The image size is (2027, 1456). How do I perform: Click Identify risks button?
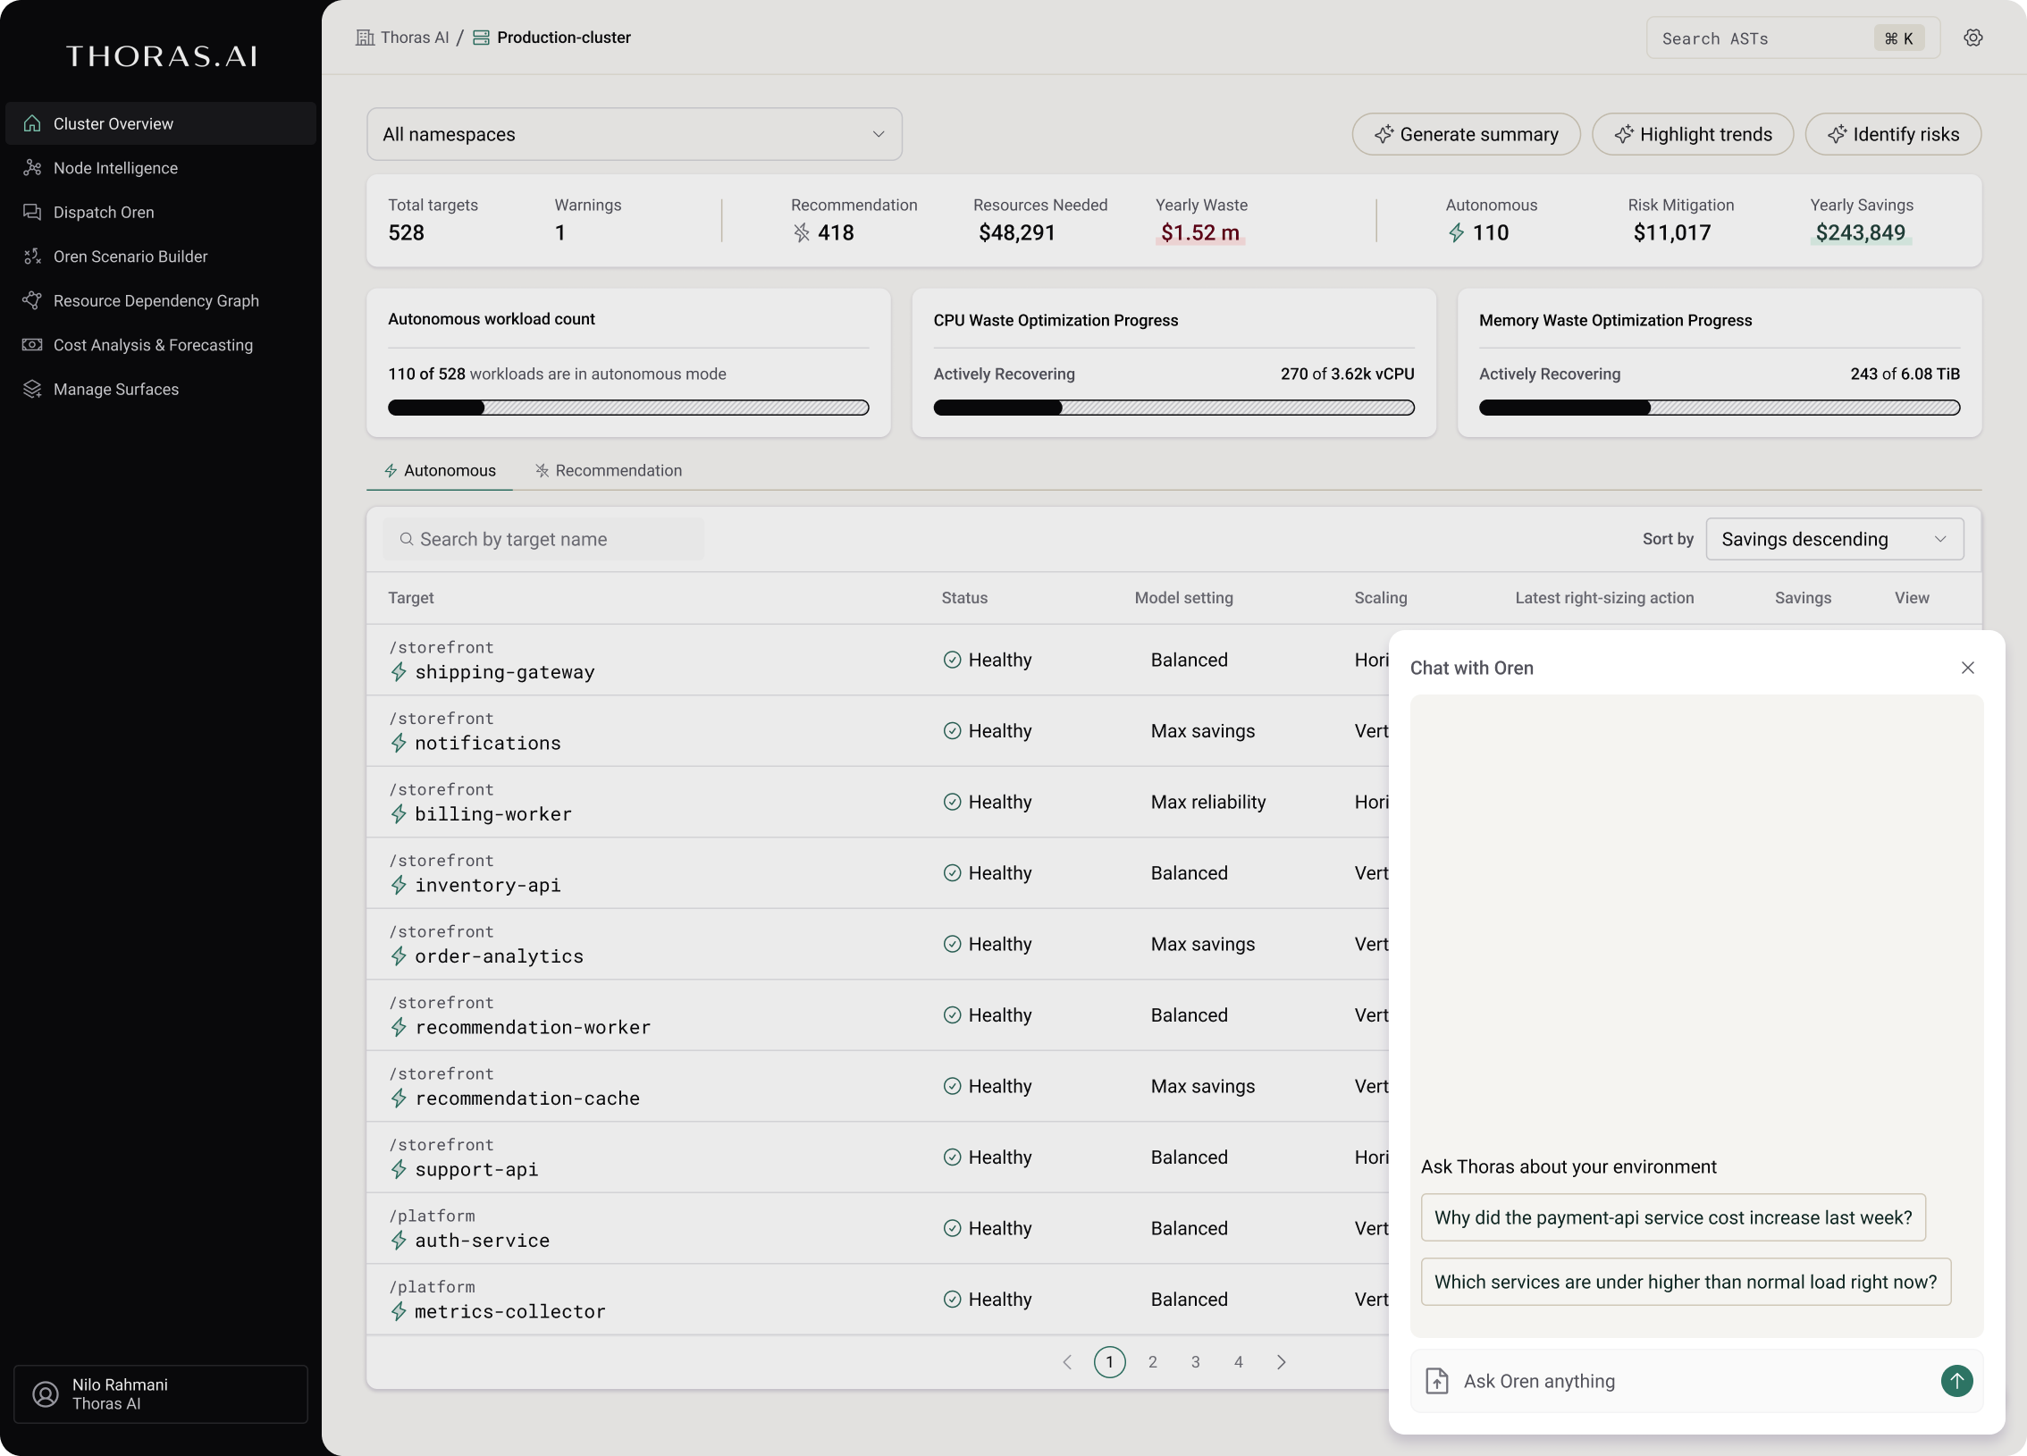click(1893, 134)
